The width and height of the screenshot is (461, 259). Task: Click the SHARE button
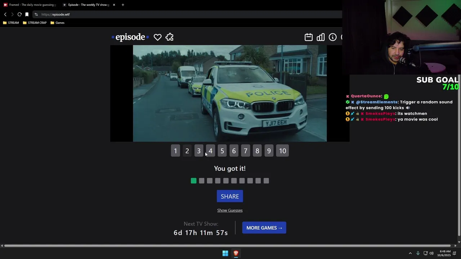[230, 196]
